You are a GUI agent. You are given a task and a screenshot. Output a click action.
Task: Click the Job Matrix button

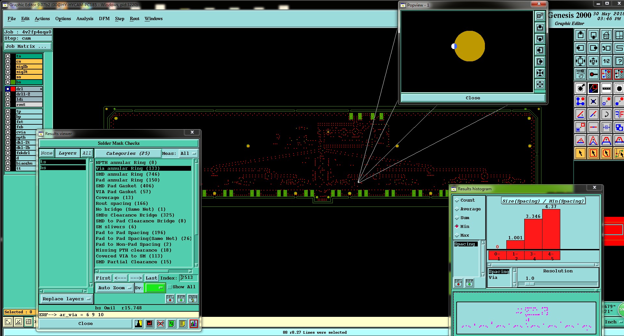[x=28, y=46]
